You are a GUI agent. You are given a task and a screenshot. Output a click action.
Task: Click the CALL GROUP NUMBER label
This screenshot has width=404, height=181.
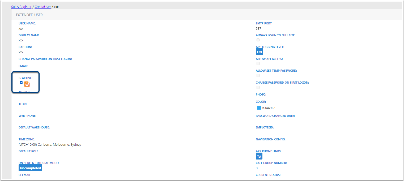(x=271, y=163)
